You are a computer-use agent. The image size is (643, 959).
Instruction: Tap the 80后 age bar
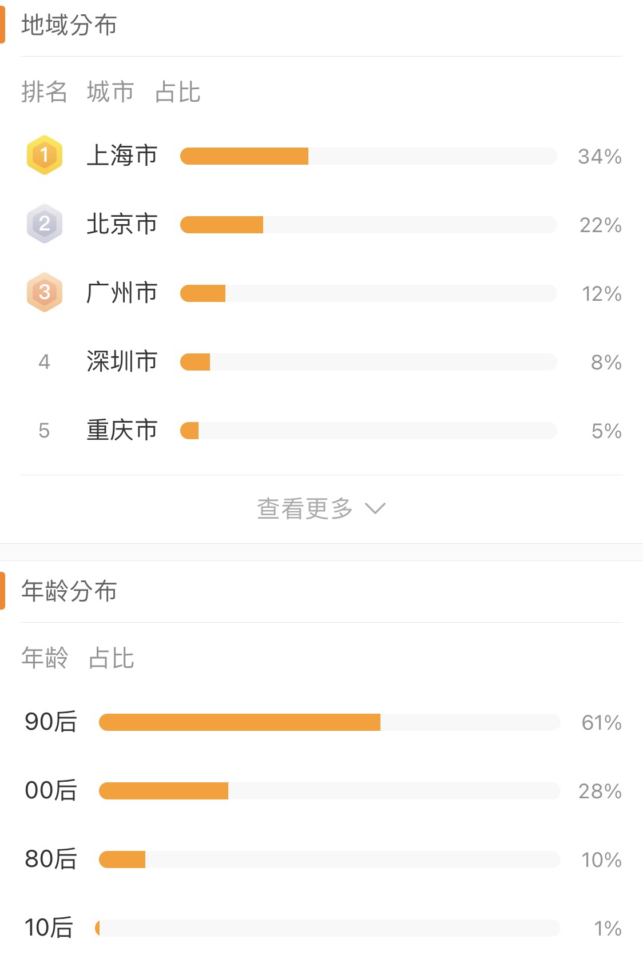pyautogui.click(x=330, y=859)
